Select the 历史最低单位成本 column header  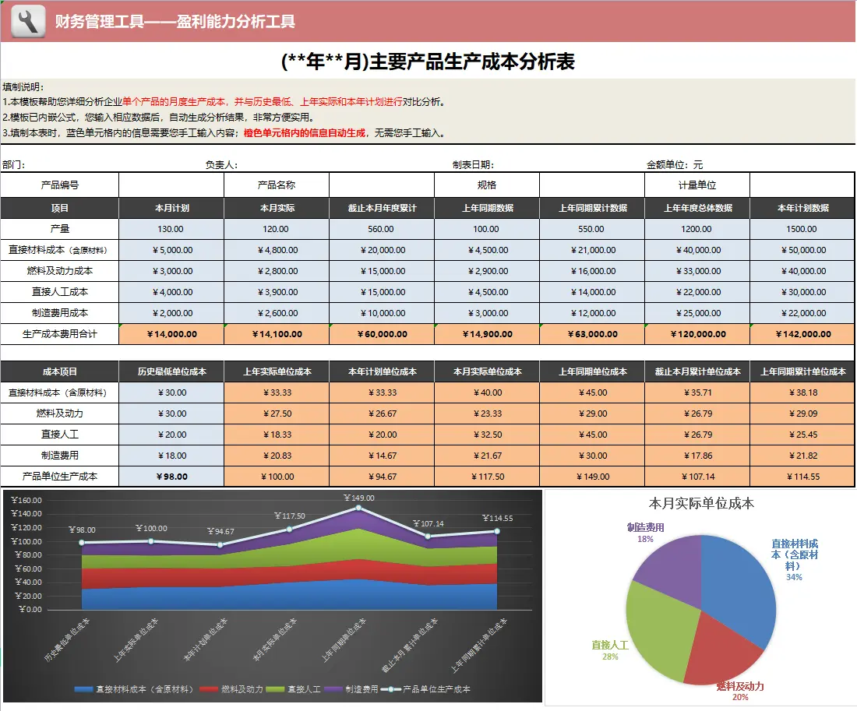pyautogui.click(x=171, y=371)
